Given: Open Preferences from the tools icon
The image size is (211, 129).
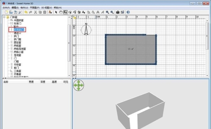Looking at the screenshot, I should [20, 12].
